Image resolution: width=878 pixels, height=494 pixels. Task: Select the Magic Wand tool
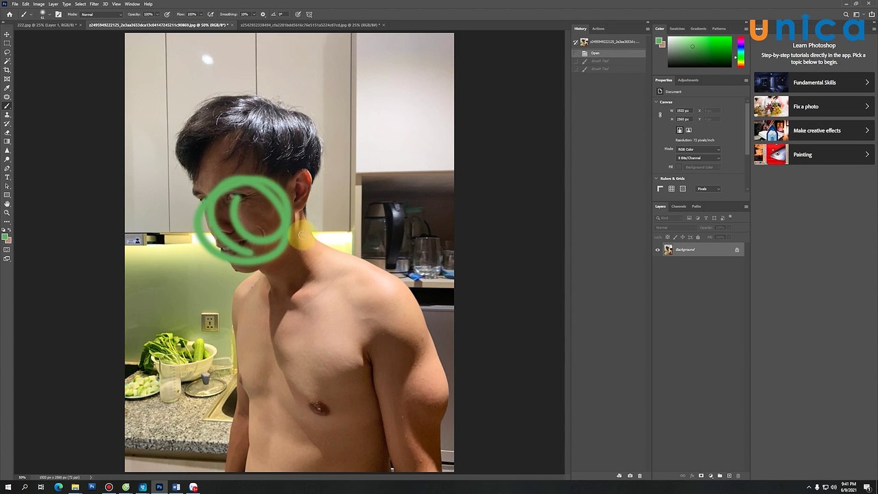coord(7,61)
